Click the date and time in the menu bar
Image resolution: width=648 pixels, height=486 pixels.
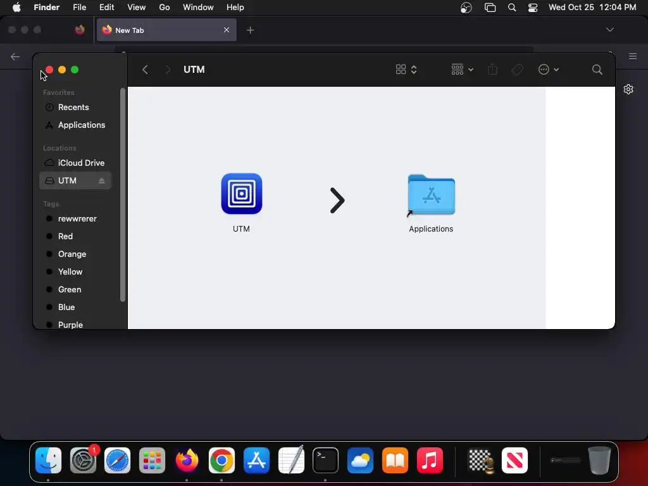592,8
